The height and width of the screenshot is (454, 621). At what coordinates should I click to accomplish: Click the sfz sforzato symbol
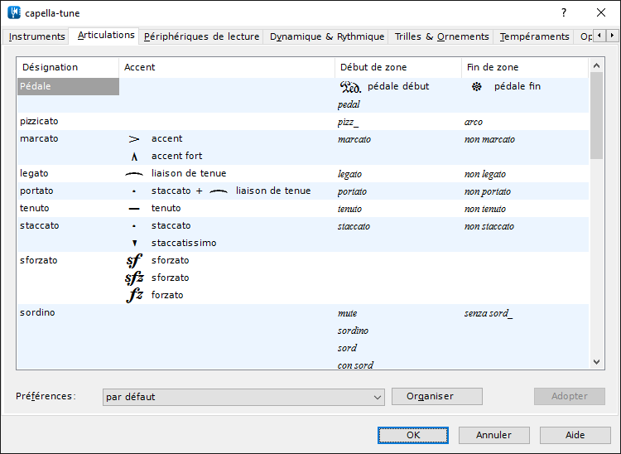tap(134, 278)
